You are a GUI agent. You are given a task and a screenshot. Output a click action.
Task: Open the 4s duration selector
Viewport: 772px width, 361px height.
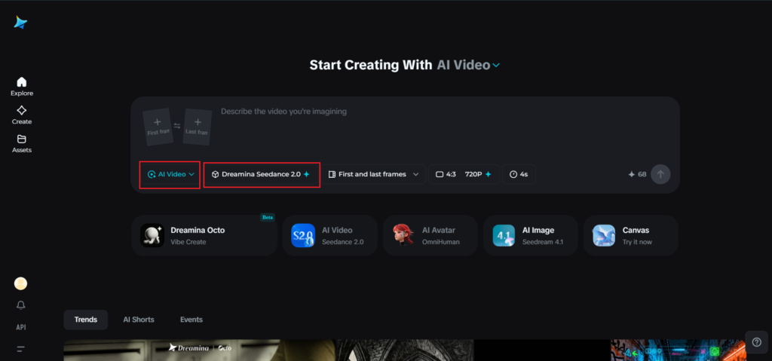click(519, 174)
